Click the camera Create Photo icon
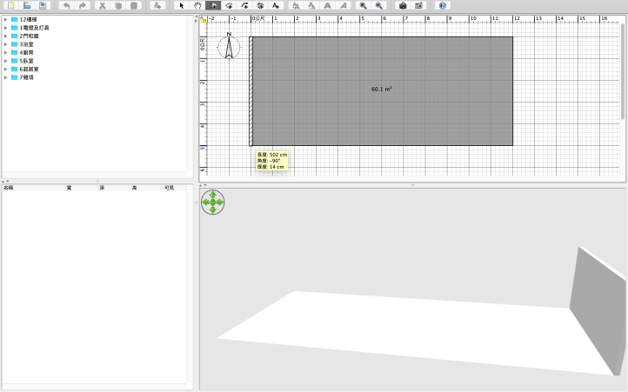The image size is (628, 392). point(403,5)
